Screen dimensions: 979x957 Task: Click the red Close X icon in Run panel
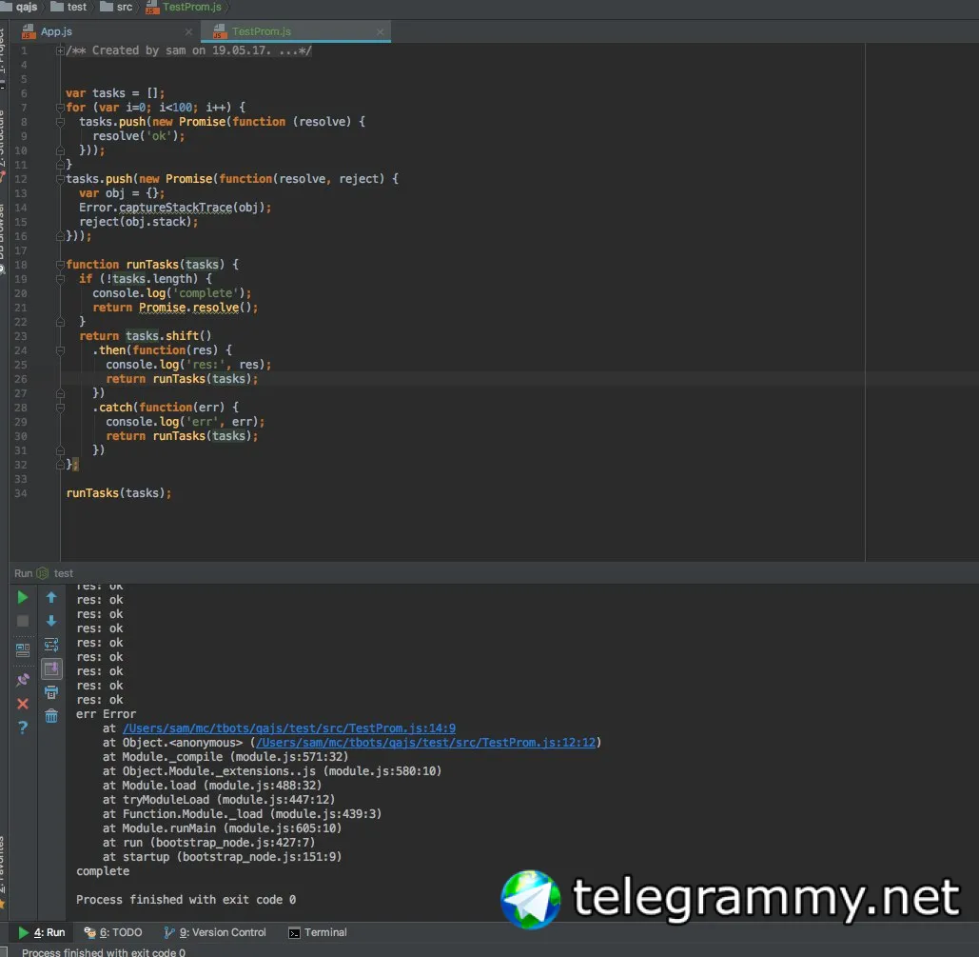tap(23, 704)
